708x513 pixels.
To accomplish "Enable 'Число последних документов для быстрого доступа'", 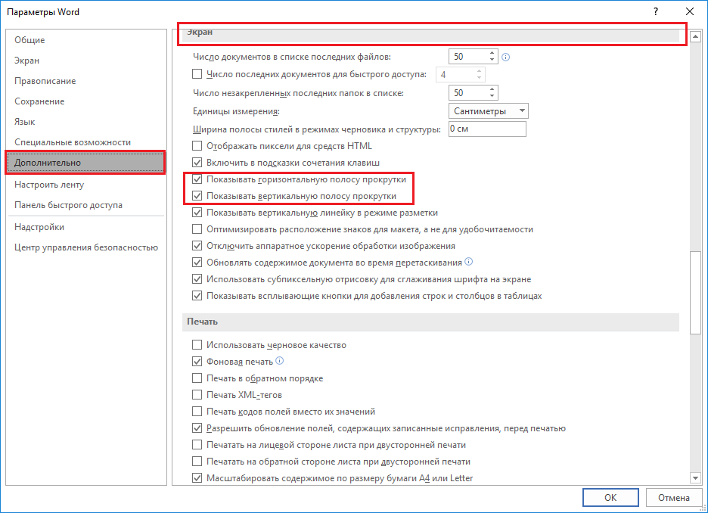I will pos(197,73).
